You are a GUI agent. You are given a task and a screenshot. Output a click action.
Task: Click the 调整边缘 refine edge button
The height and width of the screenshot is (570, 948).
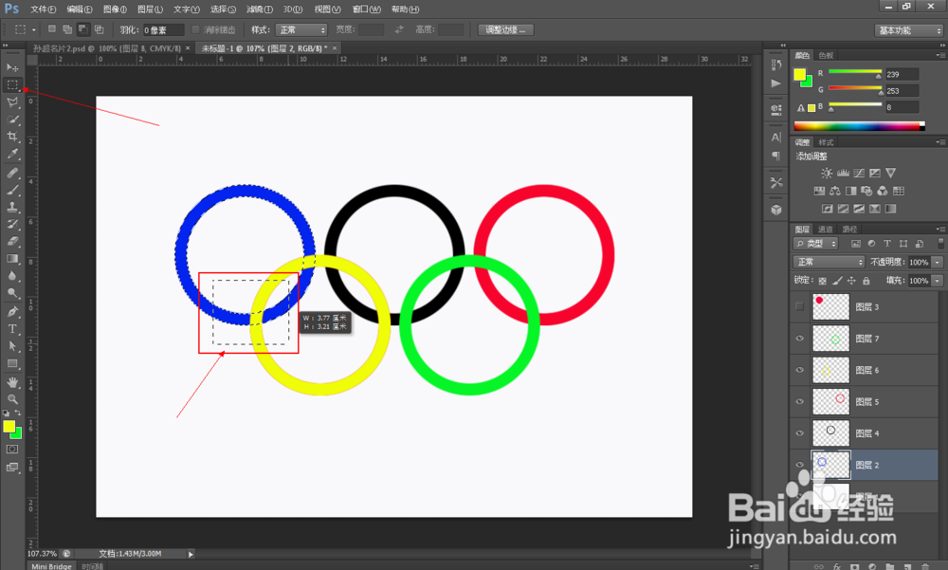tap(505, 29)
